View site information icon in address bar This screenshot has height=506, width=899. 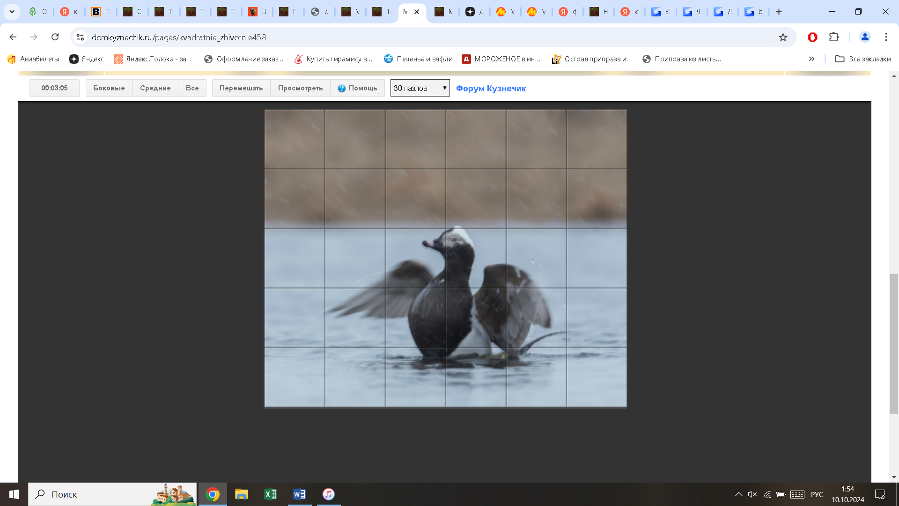pos(80,37)
